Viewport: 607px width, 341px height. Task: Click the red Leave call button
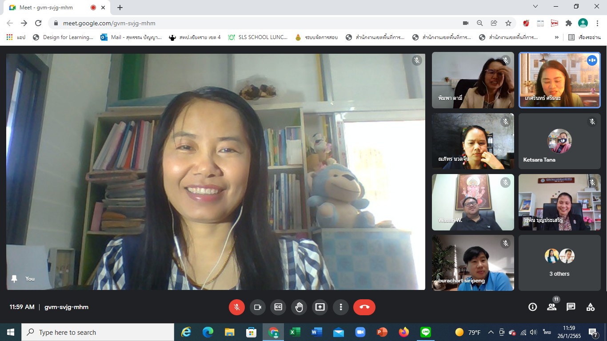tap(364, 307)
